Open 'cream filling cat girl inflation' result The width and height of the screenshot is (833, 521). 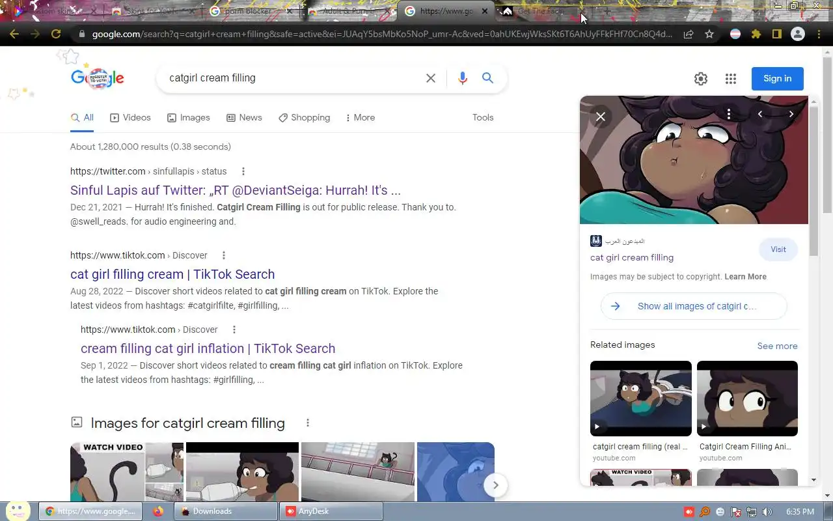point(208,349)
